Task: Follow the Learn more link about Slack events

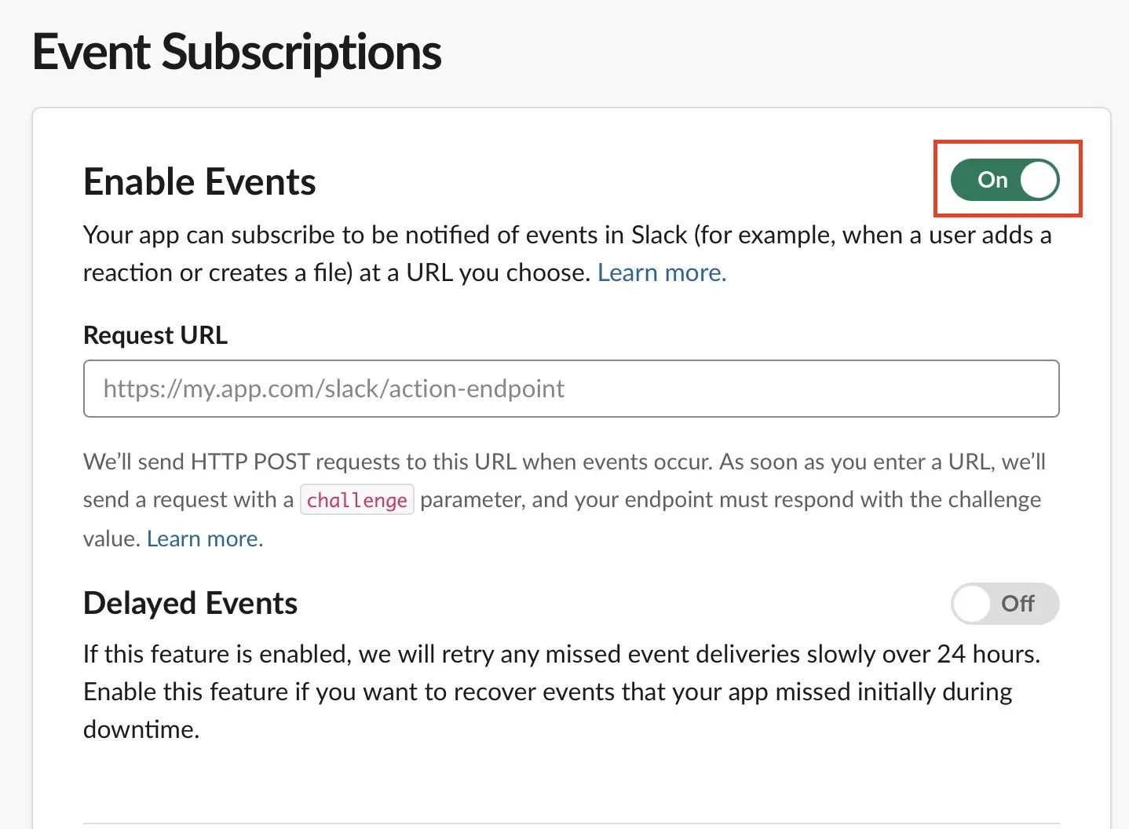Action: tap(661, 272)
